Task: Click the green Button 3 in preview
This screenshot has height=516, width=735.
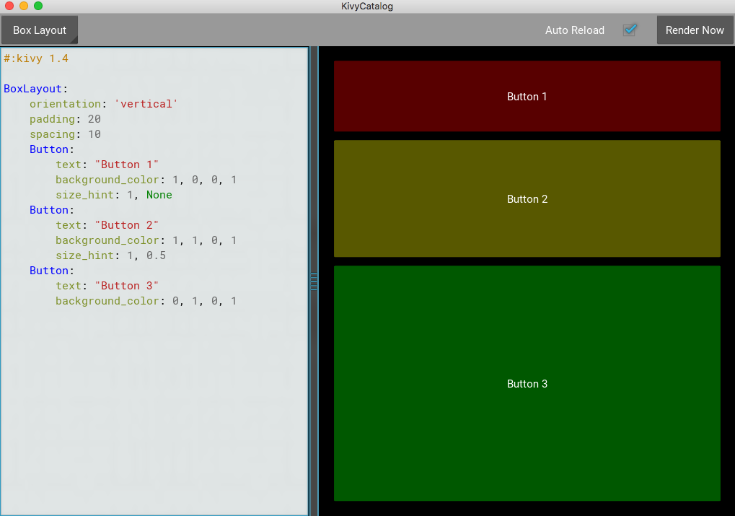Action: pyautogui.click(x=527, y=383)
